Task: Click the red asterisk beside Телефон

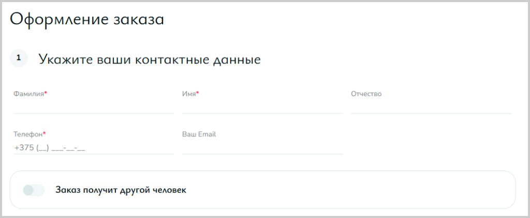Action: (x=45, y=134)
